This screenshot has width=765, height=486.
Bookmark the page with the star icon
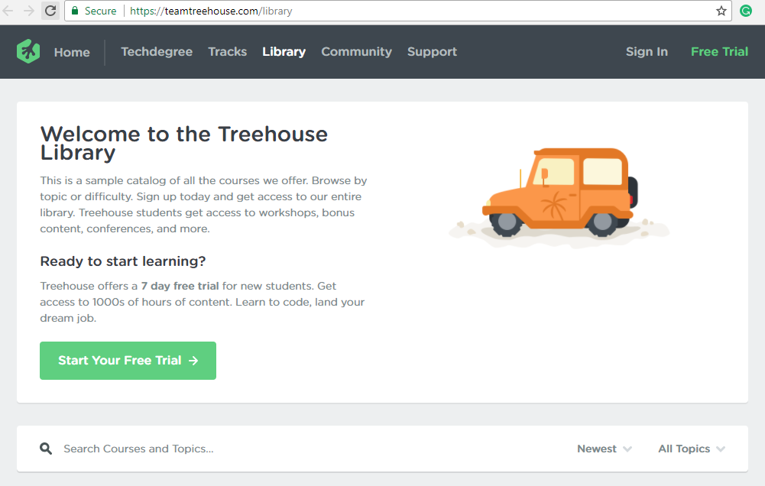(721, 11)
